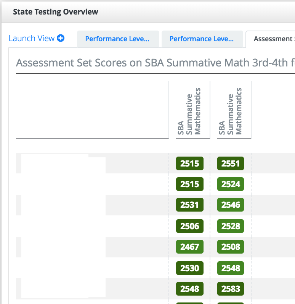295x304 pixels.
Task: Click score badge 2508
Action: 230,247
